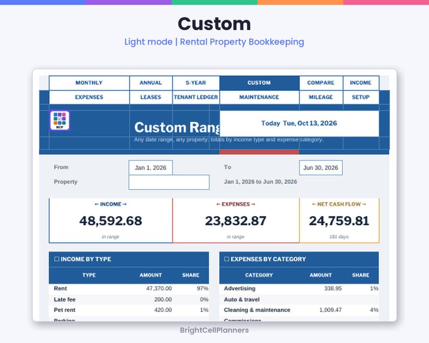429x343 pixels.
Task: Click the expenses total 23,832.87
Action: tap(236, 221)
